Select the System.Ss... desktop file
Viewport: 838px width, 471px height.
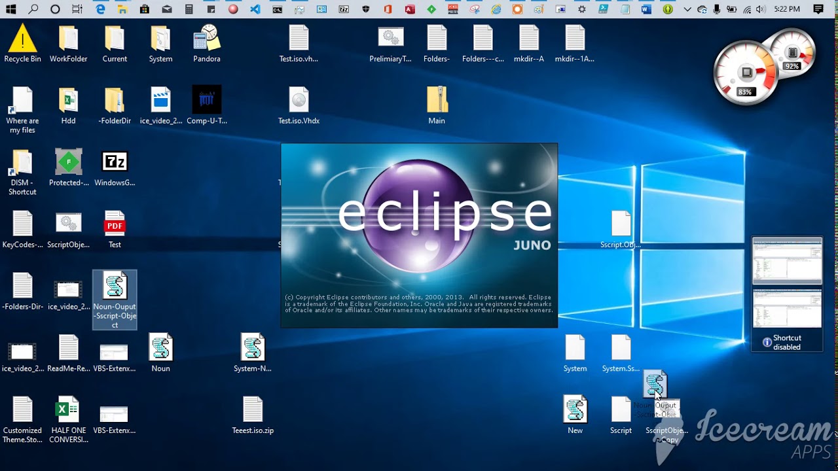click(x=621, y=353)
